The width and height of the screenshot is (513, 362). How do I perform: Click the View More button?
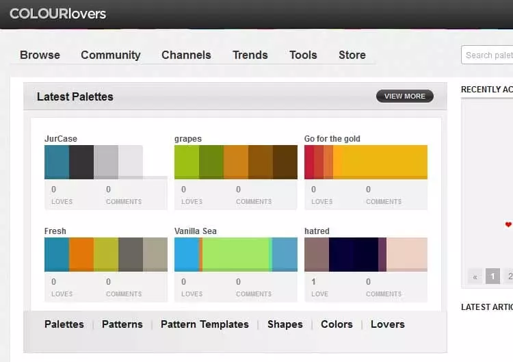(404, 96)
